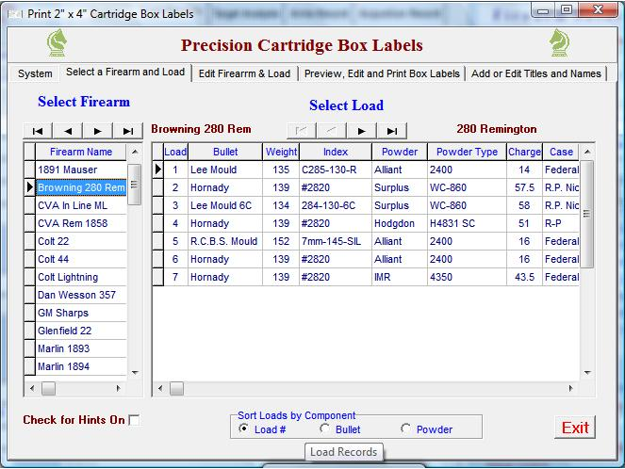Click the window title bar app icon
This screenshot has width=625, height=469.
(15, 14)
